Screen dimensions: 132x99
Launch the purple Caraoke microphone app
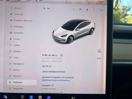[49, 97]
